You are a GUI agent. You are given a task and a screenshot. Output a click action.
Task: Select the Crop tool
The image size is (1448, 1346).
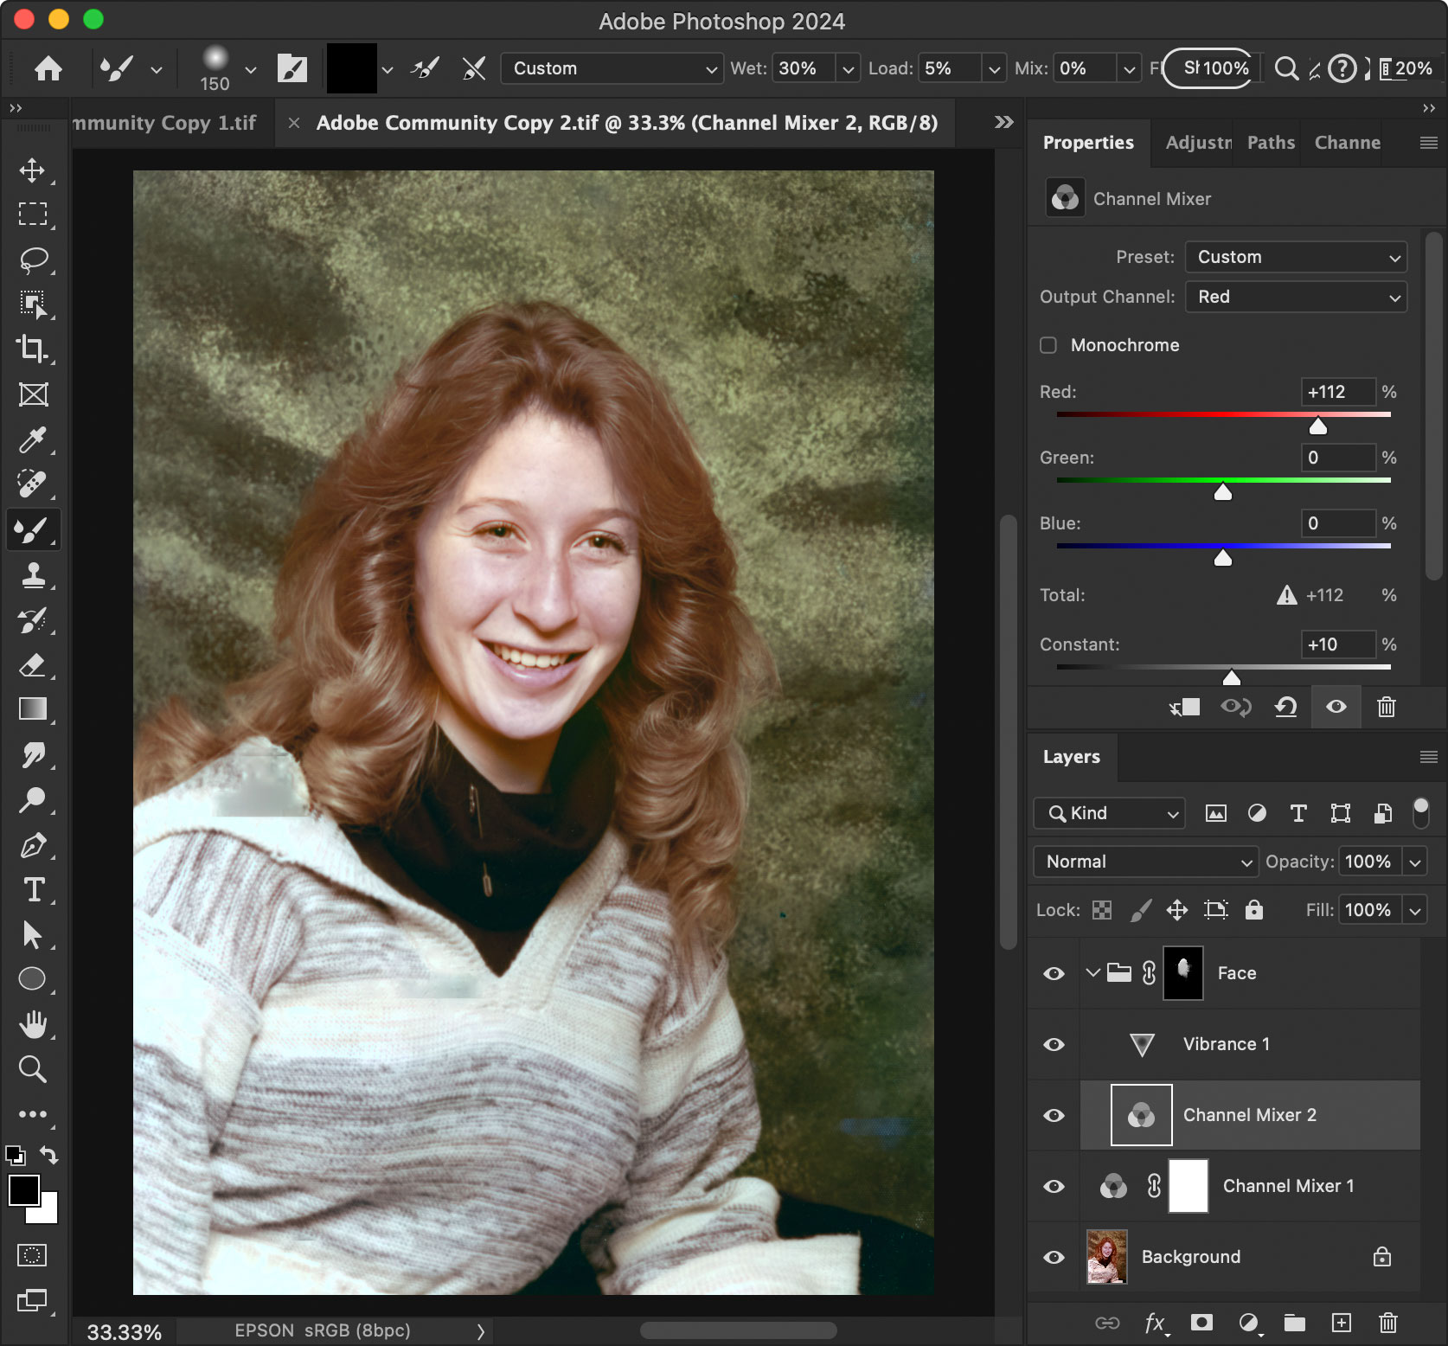click(32, 349)
